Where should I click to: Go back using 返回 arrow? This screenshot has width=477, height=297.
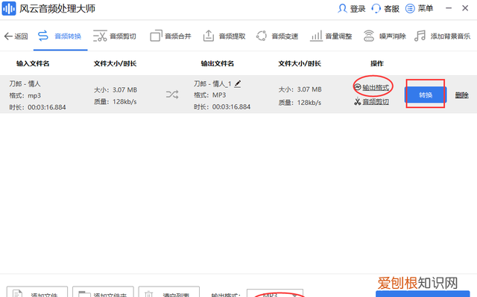[16, 36]
